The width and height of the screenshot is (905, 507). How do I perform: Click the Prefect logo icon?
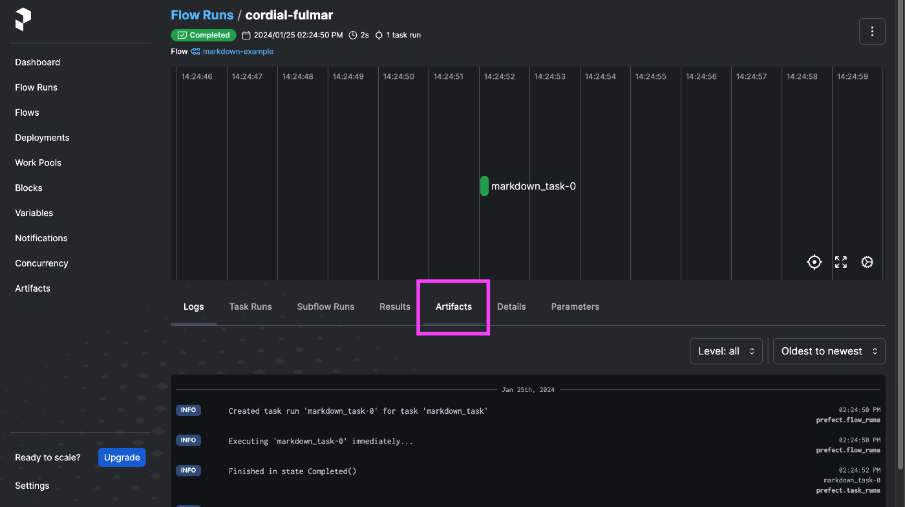point(23,19)
